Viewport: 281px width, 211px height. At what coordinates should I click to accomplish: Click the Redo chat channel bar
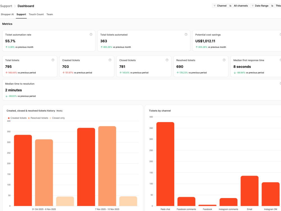(165, 164)
